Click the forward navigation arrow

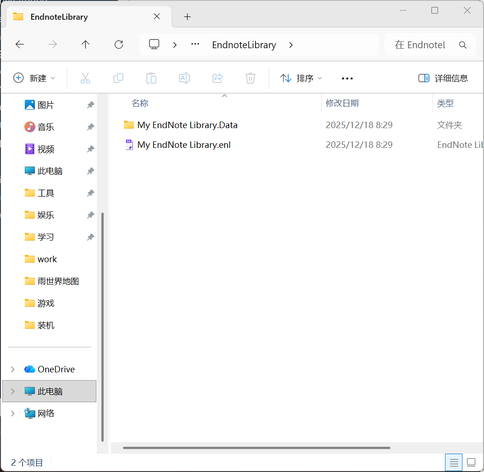[53, 45]
